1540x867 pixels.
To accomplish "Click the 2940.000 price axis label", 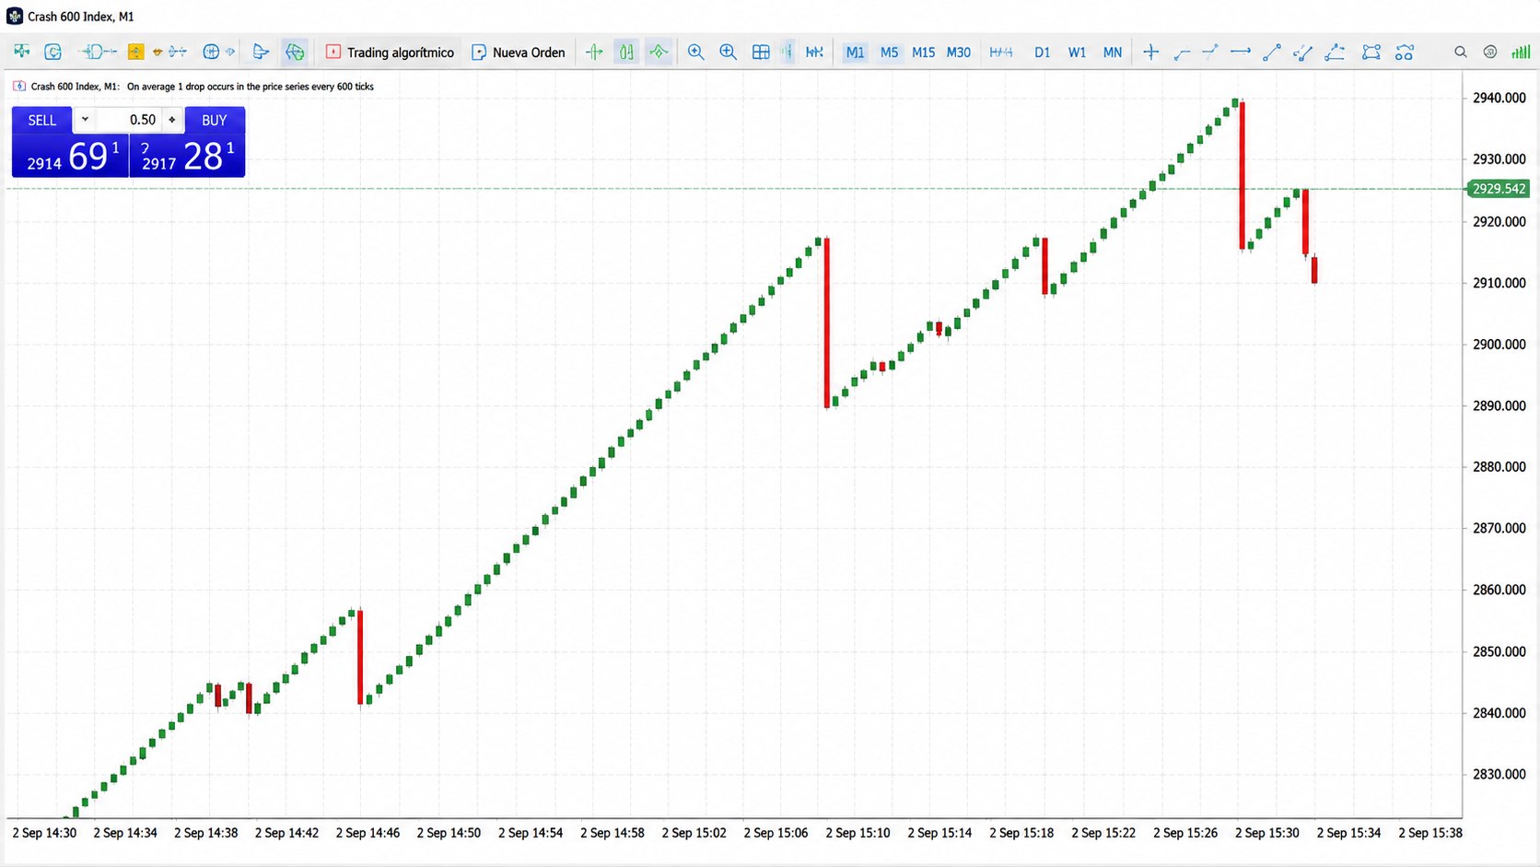I will point(1499,98).
